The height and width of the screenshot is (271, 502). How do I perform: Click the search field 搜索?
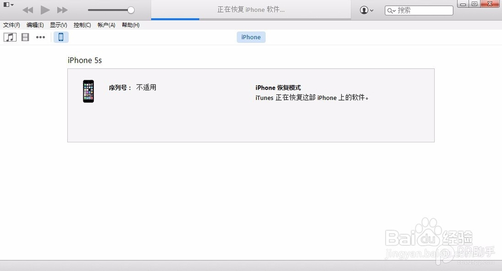pyautogui.click(x=419, y=11)
